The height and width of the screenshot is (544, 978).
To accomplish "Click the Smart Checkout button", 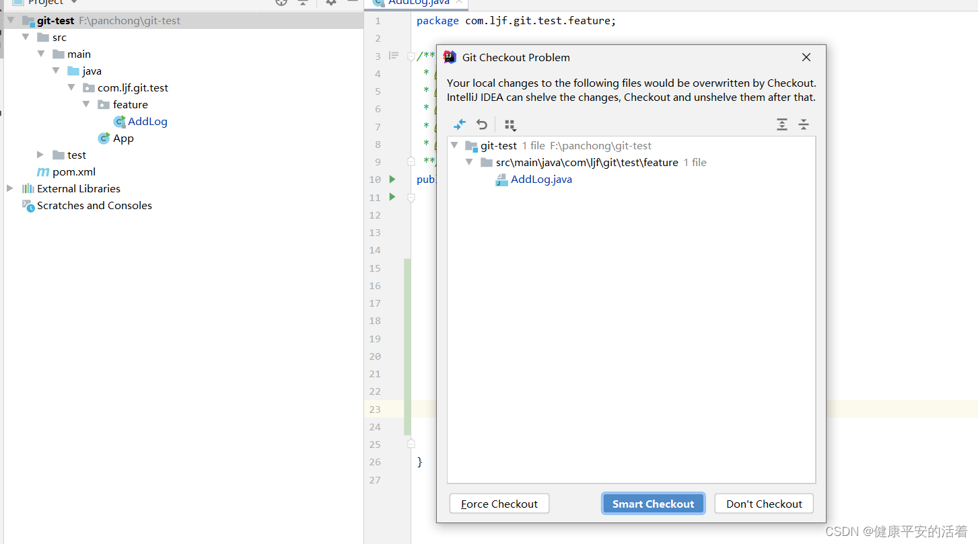I will [x=652, y=503].
